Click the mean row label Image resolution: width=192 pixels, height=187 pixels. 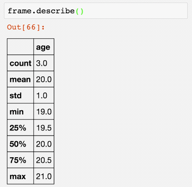tap(20, 80)
